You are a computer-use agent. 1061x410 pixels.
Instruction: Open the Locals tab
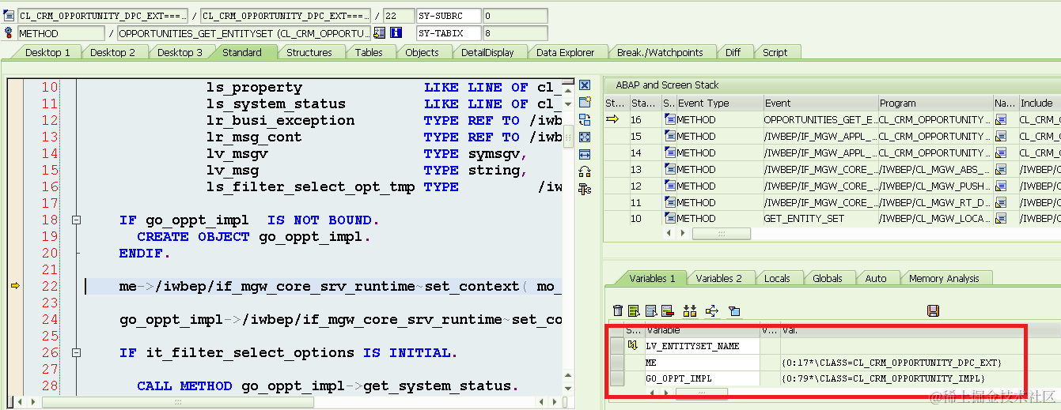coord(777,278)
